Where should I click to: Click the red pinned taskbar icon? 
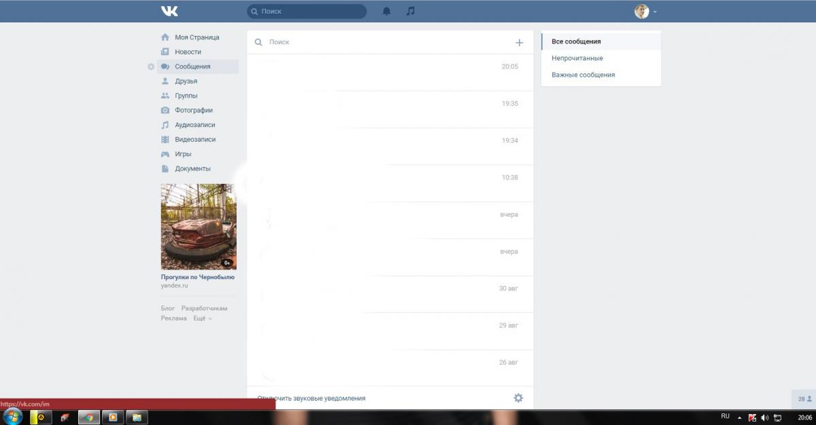(x=65, y=417)
